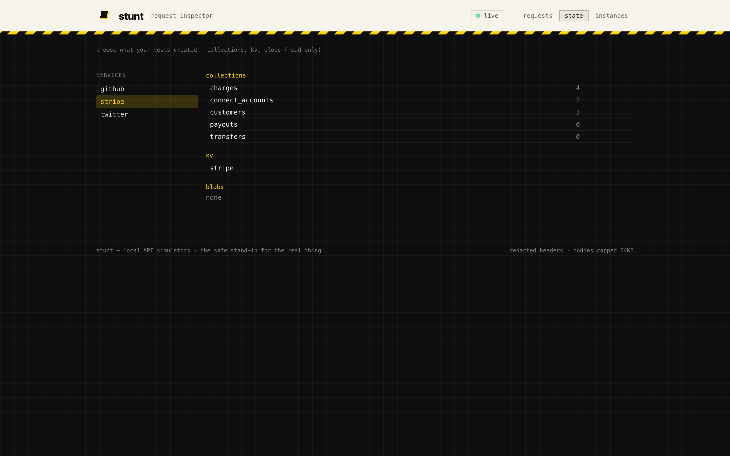Click the kv section heading
Image resolution: width=730 pixels, height=456 pixels.
tap(209, 156)
